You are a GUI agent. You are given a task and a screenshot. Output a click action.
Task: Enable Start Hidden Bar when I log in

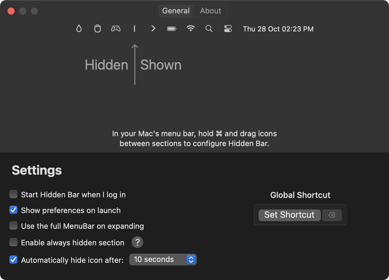[x=13, y=194]
